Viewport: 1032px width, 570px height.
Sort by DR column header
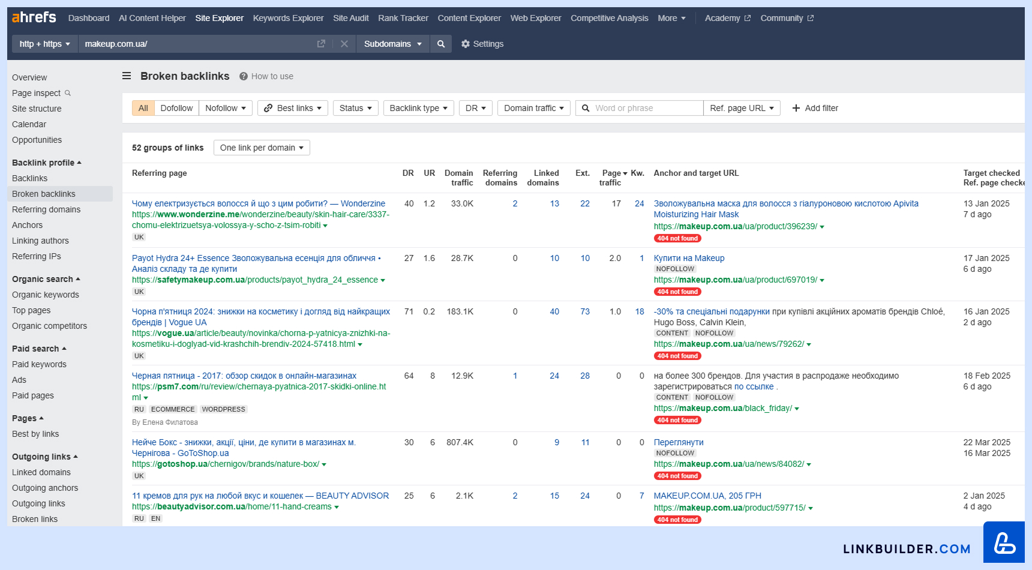[408, 173]
